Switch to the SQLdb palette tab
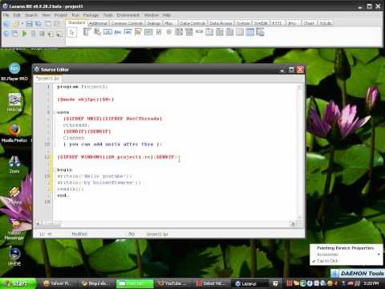 [x=326, y=23]
